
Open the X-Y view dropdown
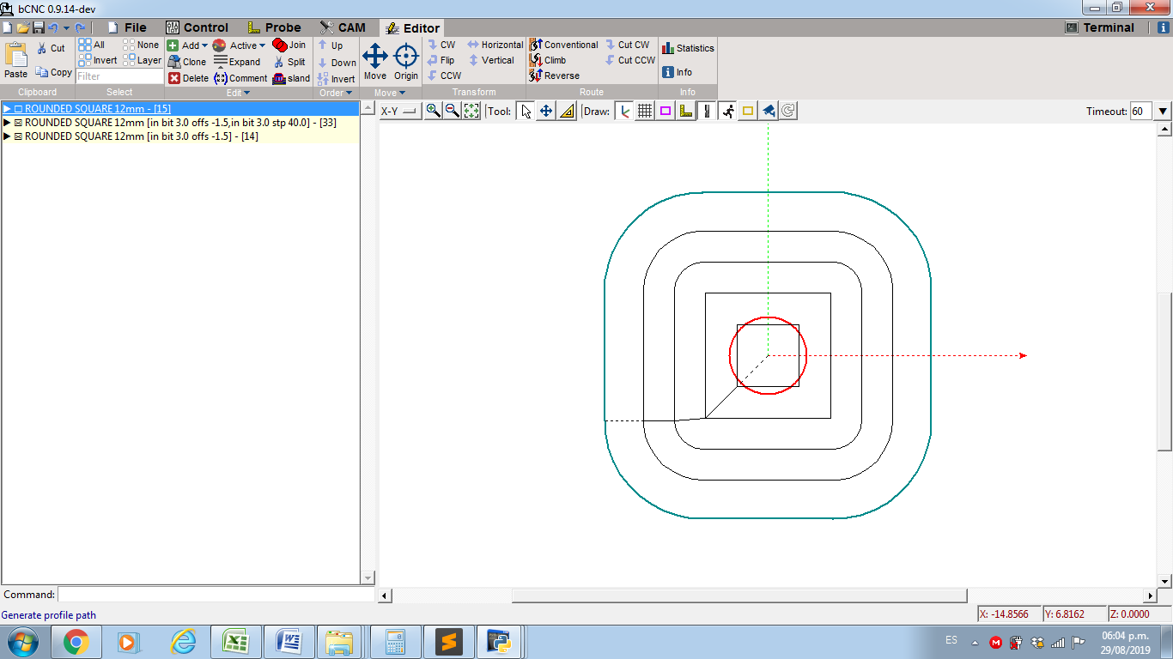tap(399, 111)
